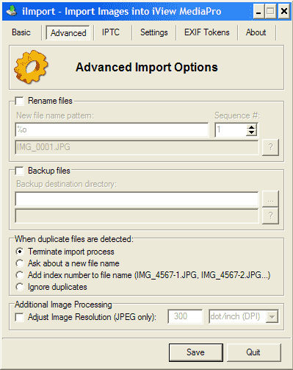Screen dimensions: 293x370
Task: Click the iImport app icon in title bar
Action: tap(12, 11)
